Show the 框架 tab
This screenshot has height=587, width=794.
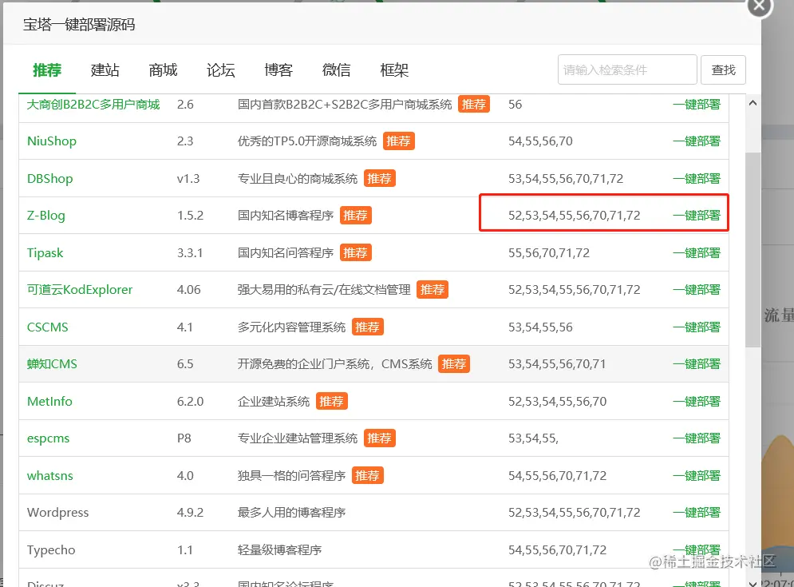(394, 70)
